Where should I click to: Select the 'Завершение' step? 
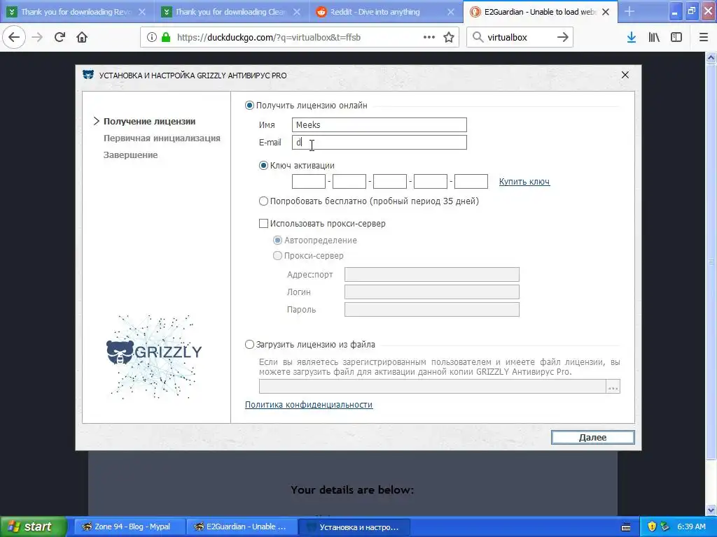(x=130, y=155)
